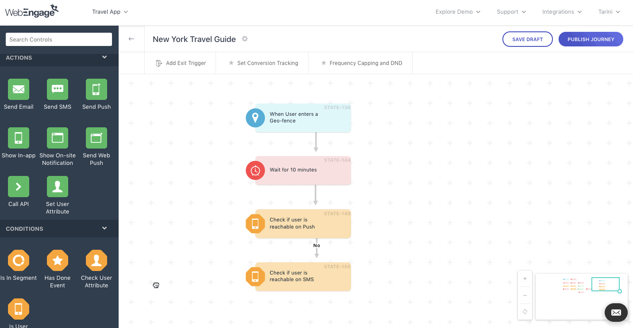Select 'Check if user is reachable on Push' block
Viewport: 633px width, 328px height.
(x=303, y=223)
